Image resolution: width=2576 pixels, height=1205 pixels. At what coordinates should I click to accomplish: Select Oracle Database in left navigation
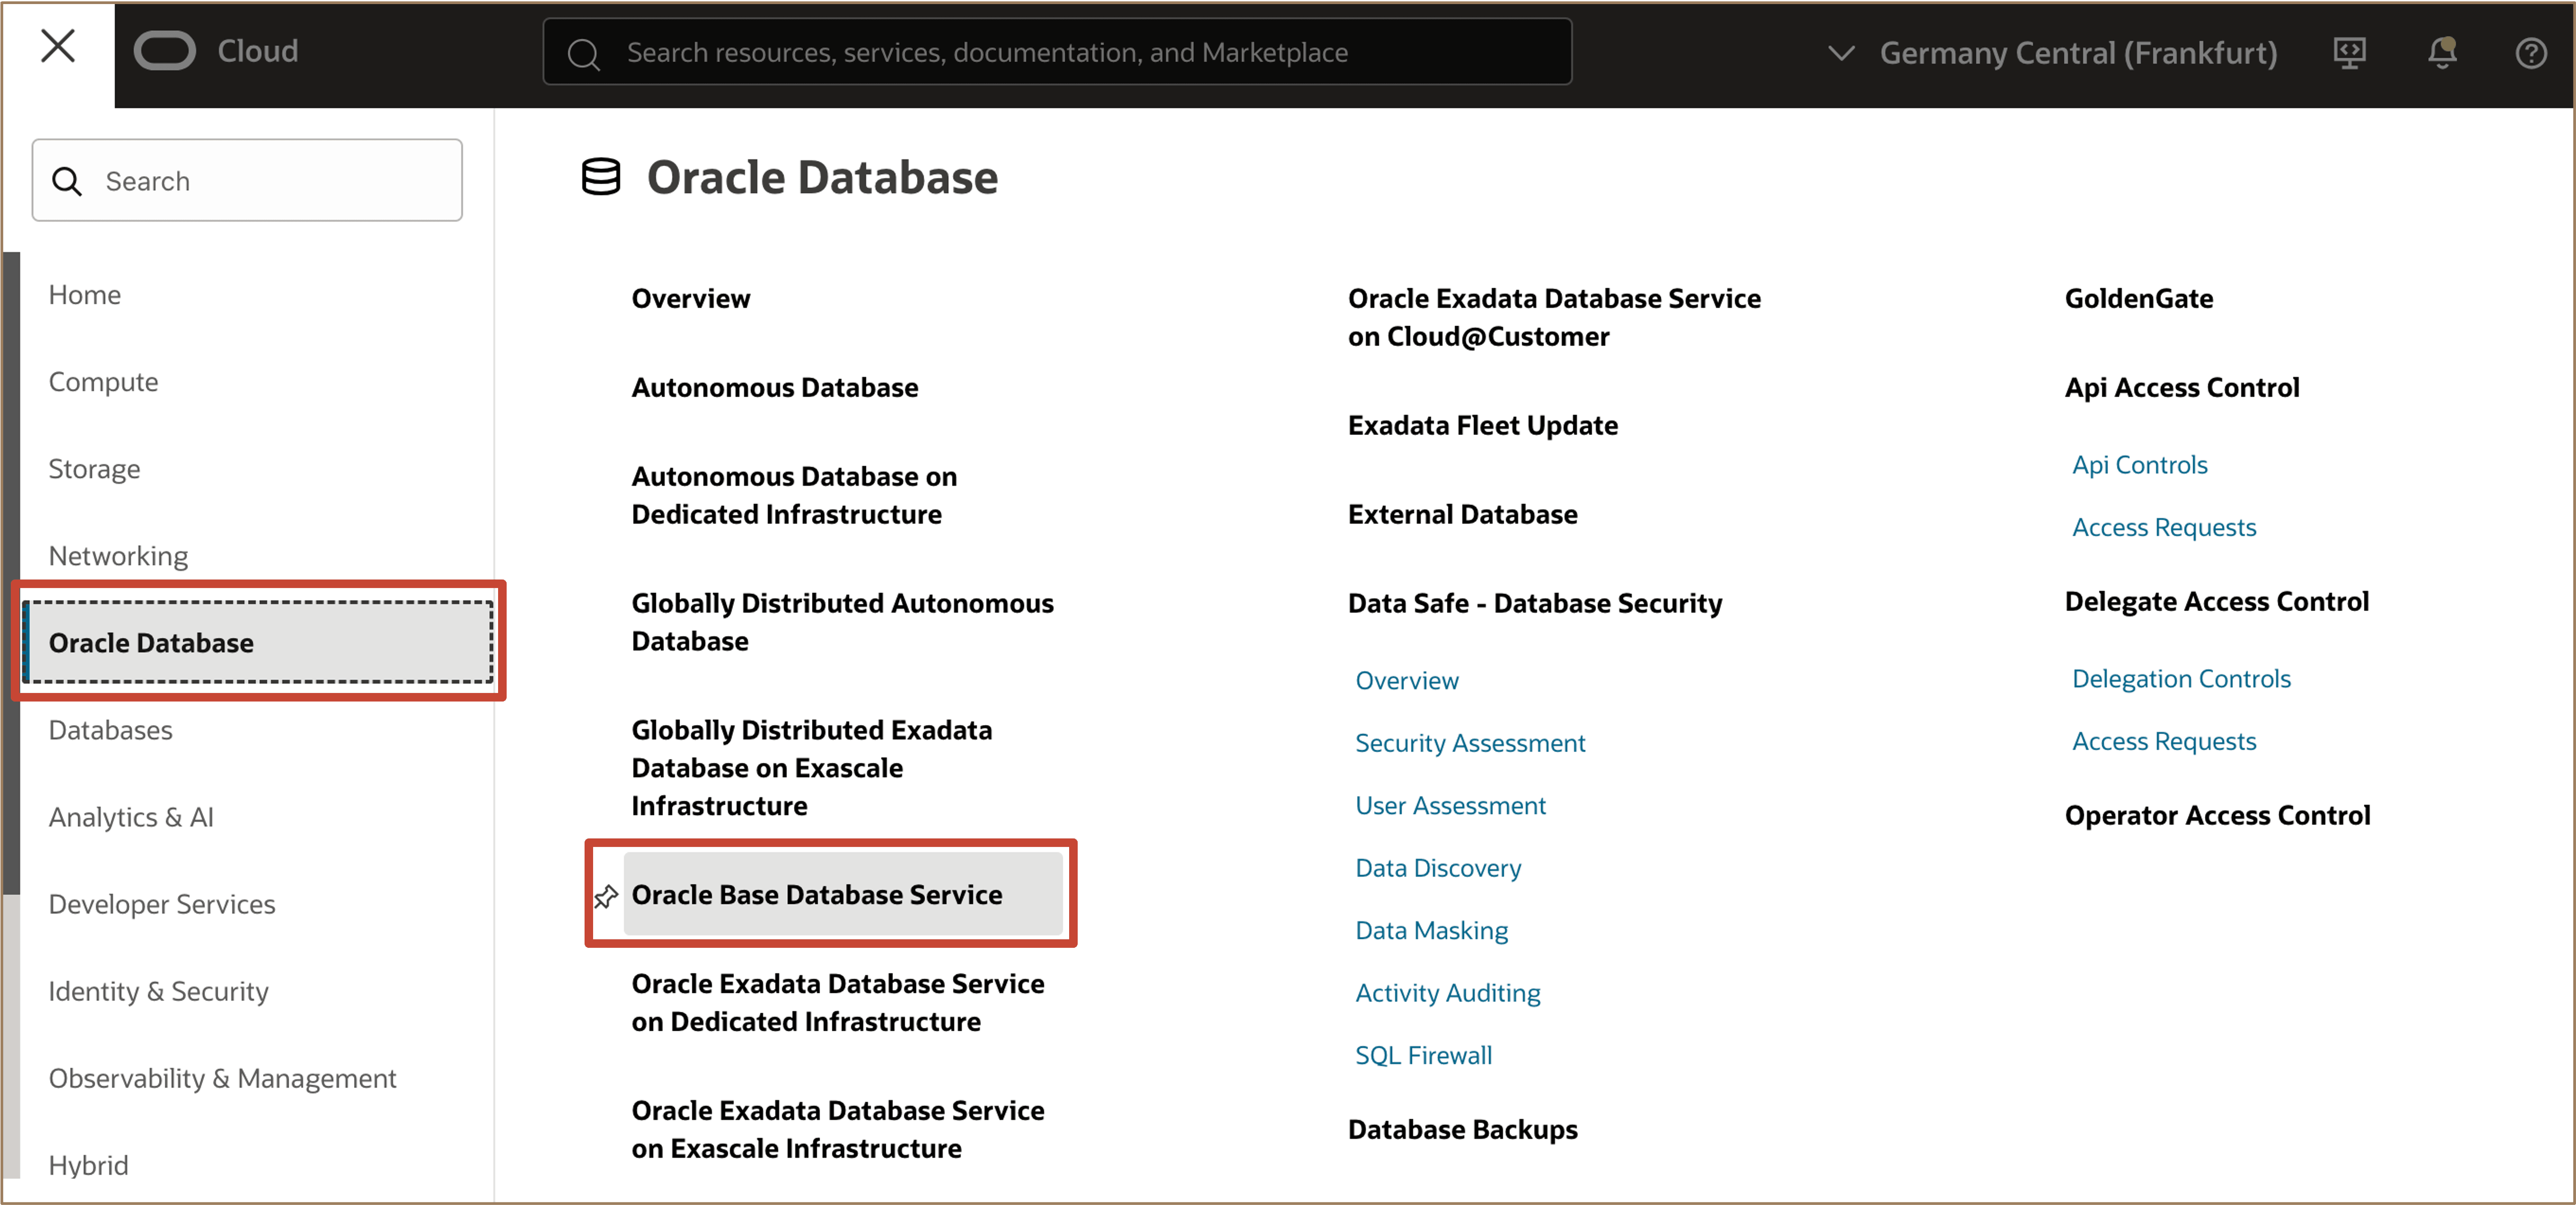pyautogui.click(x=151, y=643)
